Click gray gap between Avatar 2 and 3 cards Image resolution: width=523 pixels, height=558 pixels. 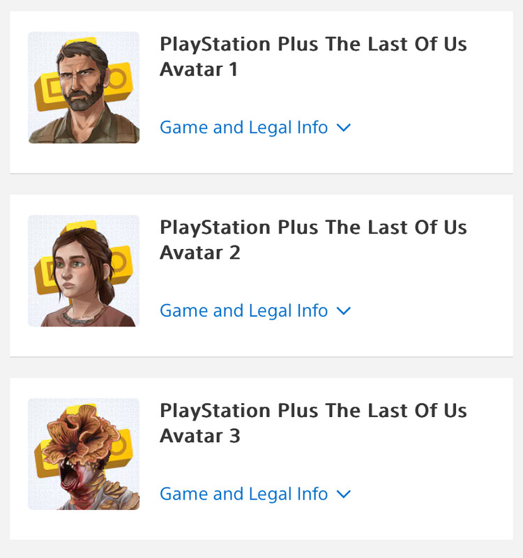261,368
